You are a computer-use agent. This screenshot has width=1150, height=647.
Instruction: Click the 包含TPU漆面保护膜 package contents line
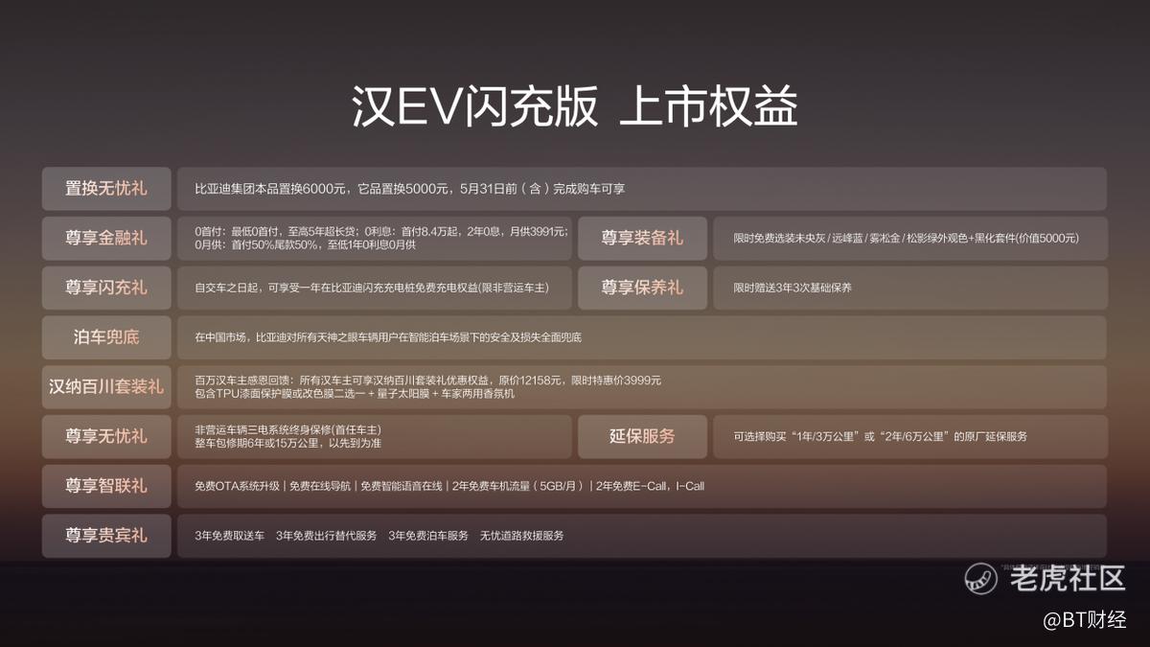355,394
